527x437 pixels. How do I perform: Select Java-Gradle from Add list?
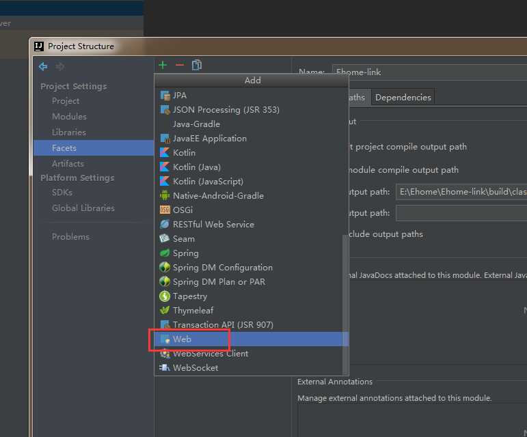(x=251, y=124)
